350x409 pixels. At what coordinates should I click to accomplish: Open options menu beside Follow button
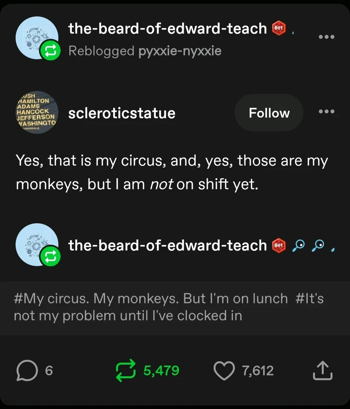pos(326,112)
